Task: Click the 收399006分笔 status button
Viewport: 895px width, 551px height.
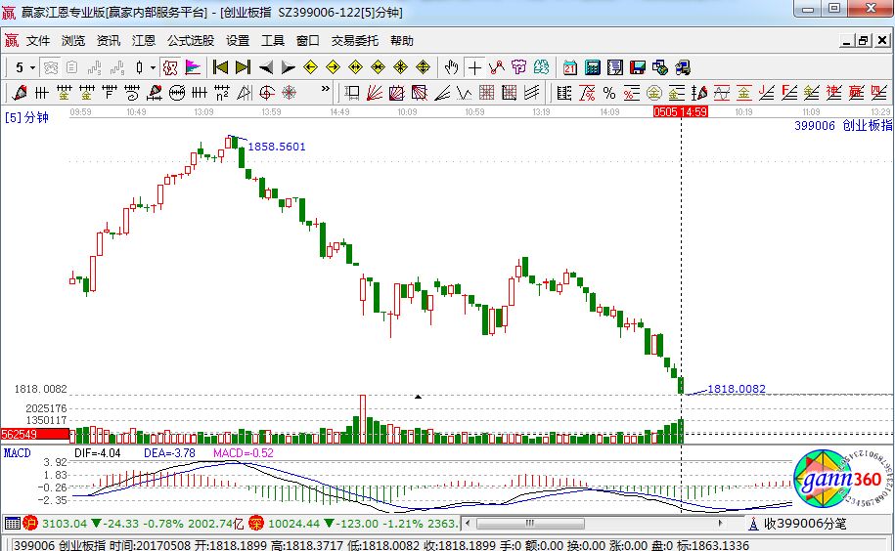Action: 802,523
